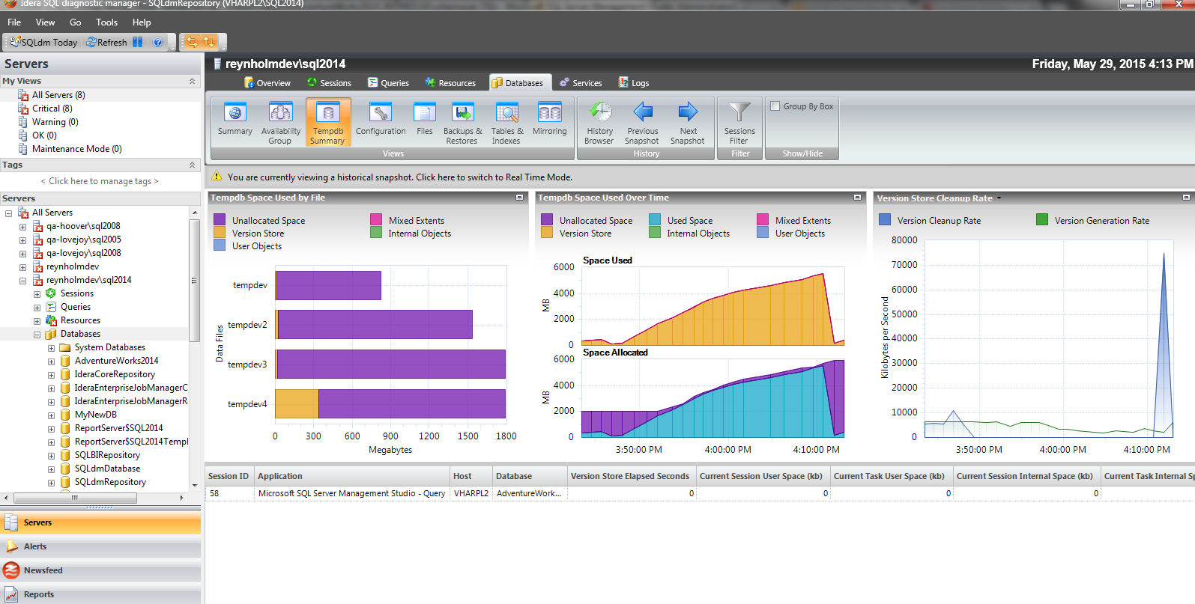The image size is (1195, 604).
Task: Go to Previous Snapshot
Action: 643,122
